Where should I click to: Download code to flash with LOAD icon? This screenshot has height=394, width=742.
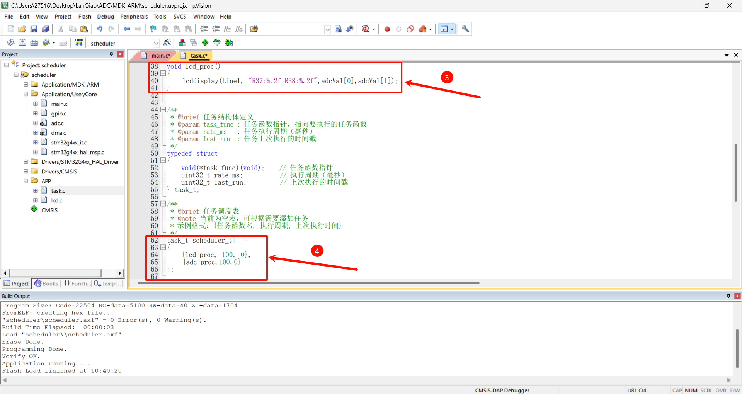point(79,42)
